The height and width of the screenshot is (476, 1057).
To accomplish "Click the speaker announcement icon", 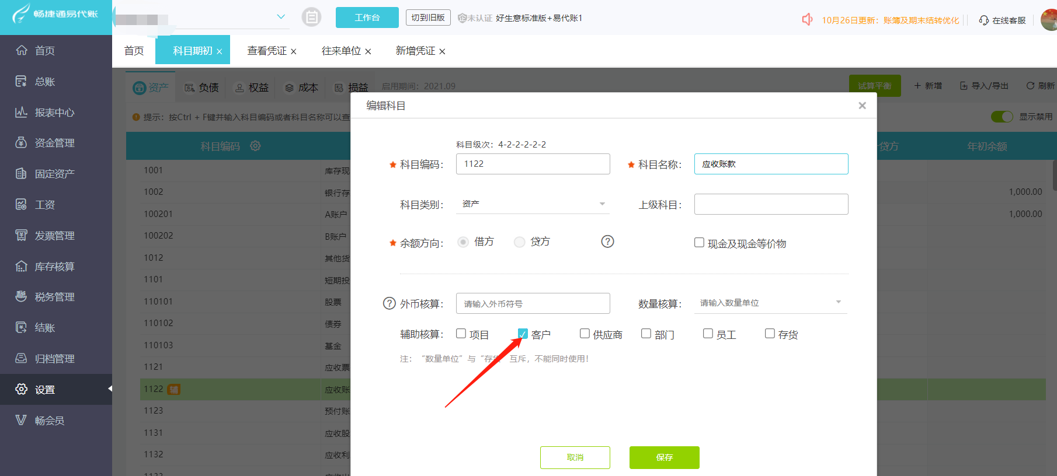I will [807, 20].
